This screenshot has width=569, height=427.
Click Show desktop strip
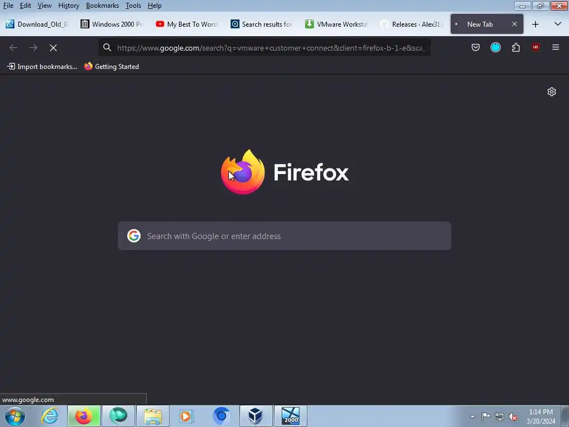[x=565, y=416]
